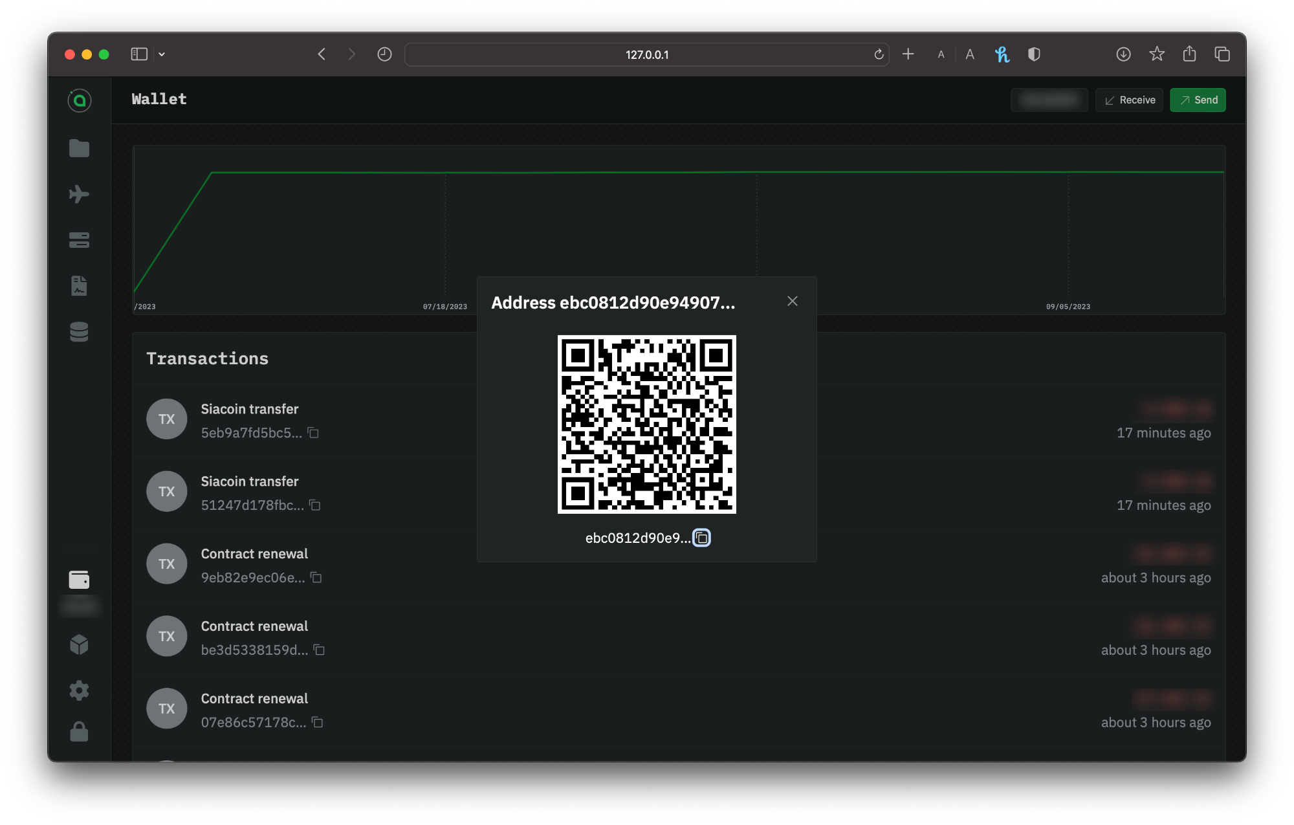Viewport: 1294px width, 825px height.
Task: Open the Autopilot plane sidebar icon
Action: [x=79, y=194]
